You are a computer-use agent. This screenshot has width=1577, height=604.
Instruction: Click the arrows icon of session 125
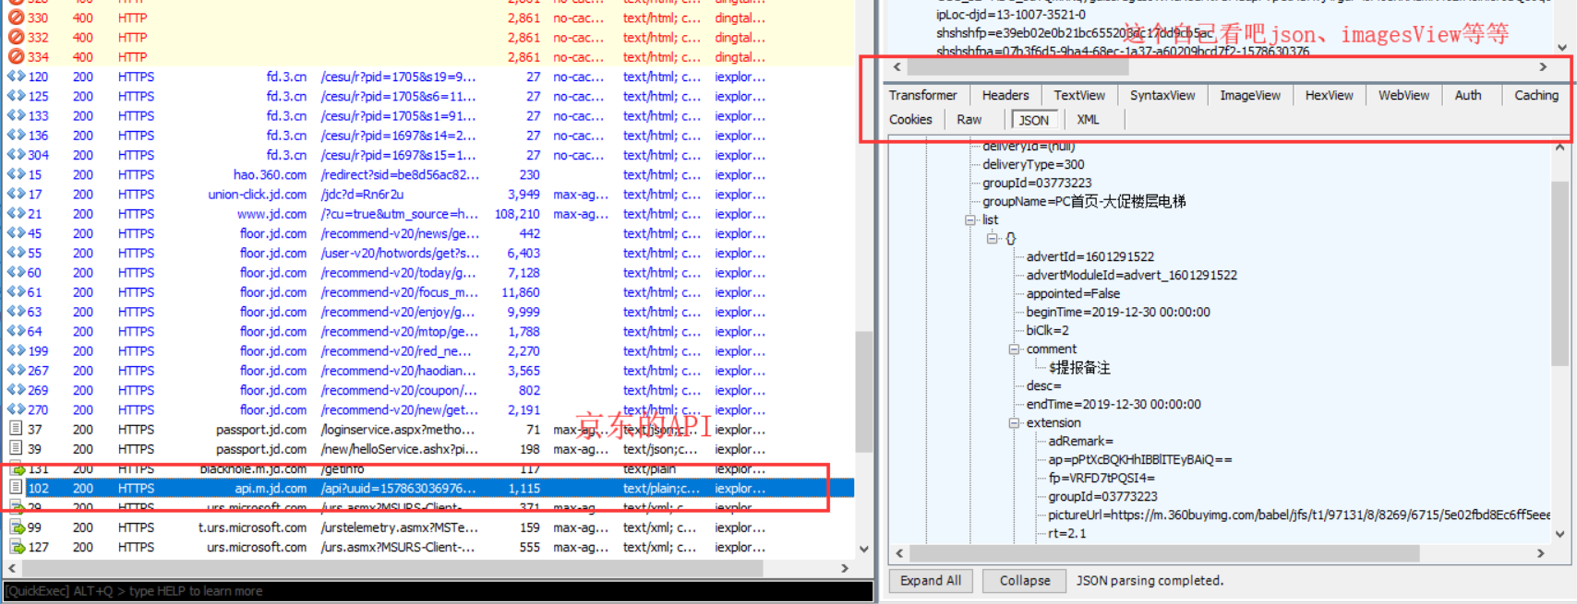coord(16,96)
